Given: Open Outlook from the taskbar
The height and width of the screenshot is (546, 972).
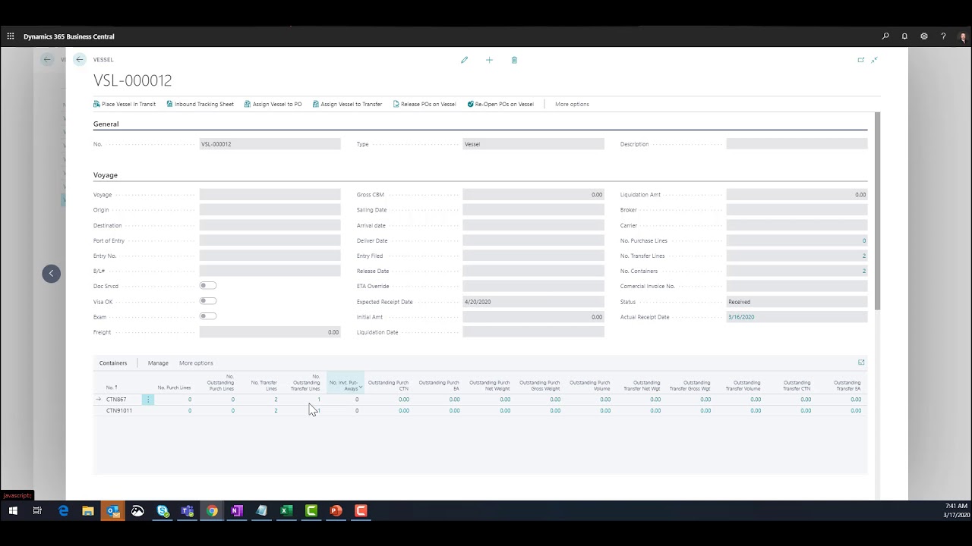Looking at the screenshot, I should click(112, 511).
